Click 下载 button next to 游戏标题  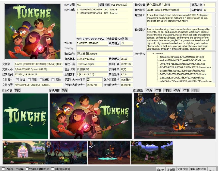point(17,91)
